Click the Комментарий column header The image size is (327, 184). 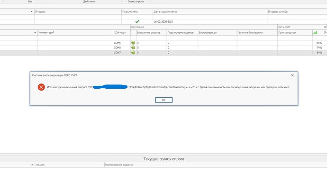click(75, 33)
